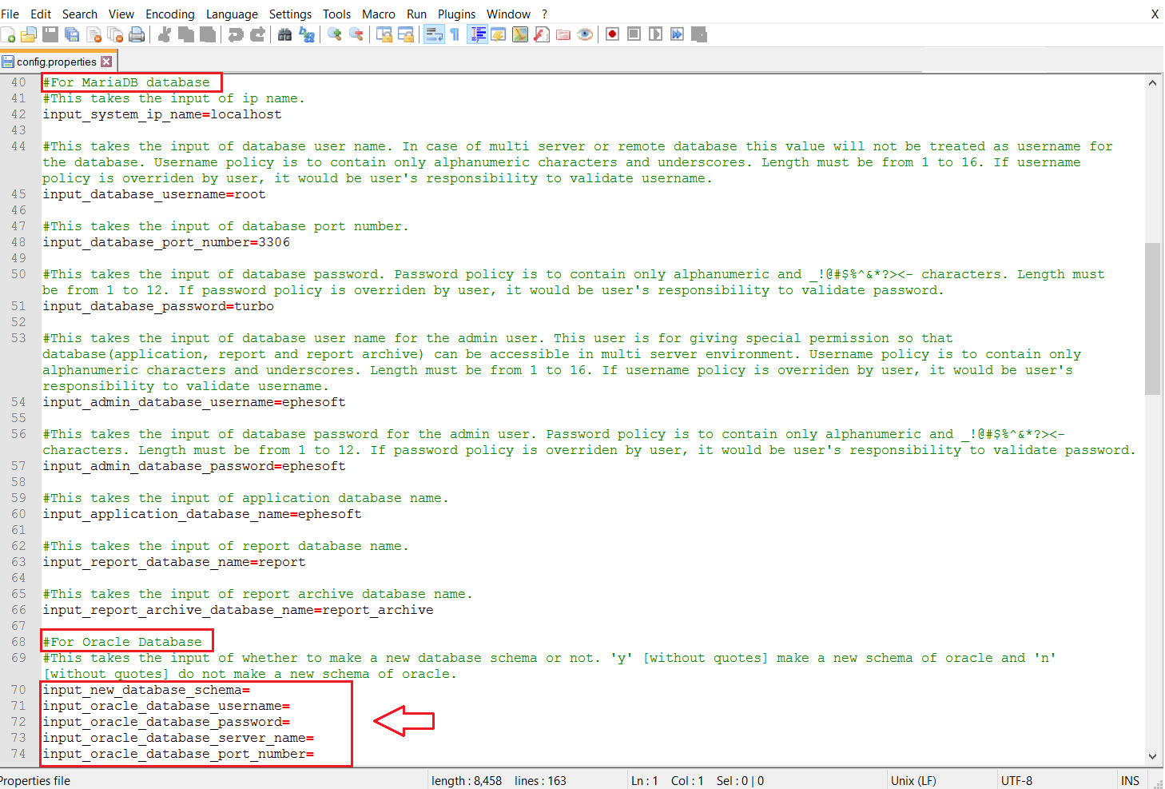This screenshot has width=1165, height=789.
Task: Toggle the Indent Guide toolbar button
Action: pos(477,34)
